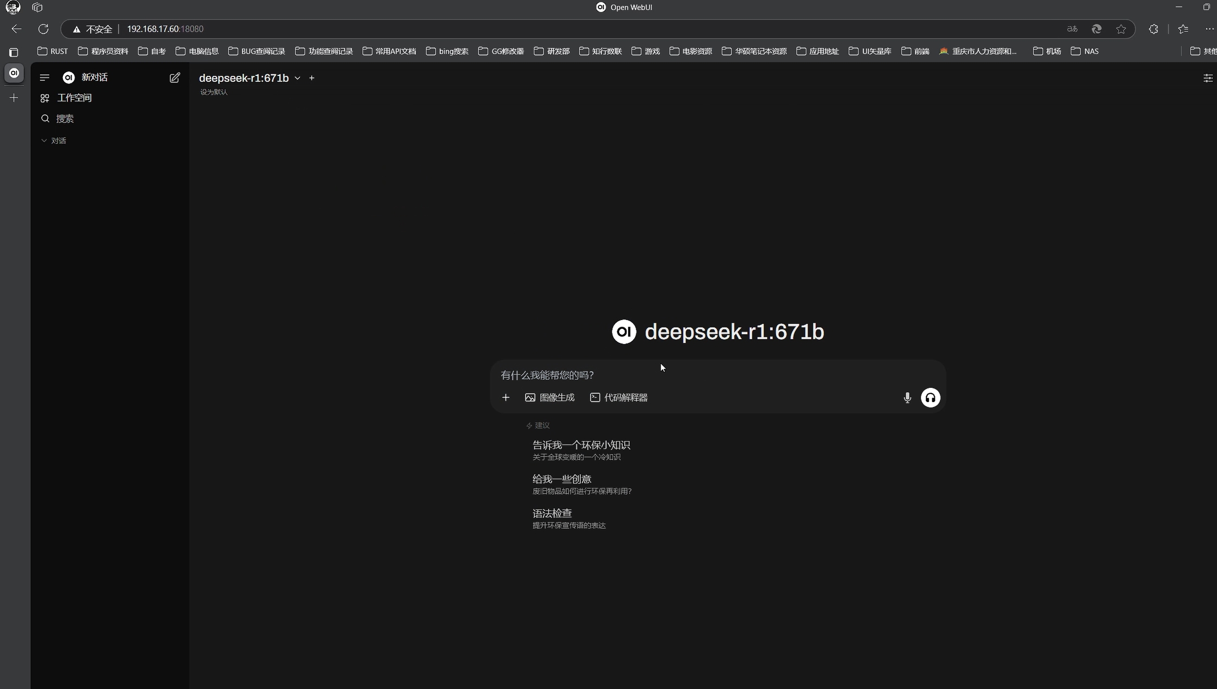Click the 设为默认 set as default link
This screenshot has height=689, width=1217.
pyautogui.click(x=214, y=92)
